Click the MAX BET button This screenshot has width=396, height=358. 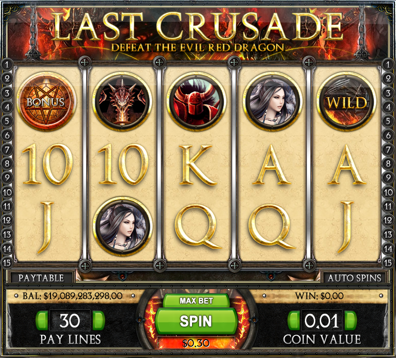click(196, 300)
